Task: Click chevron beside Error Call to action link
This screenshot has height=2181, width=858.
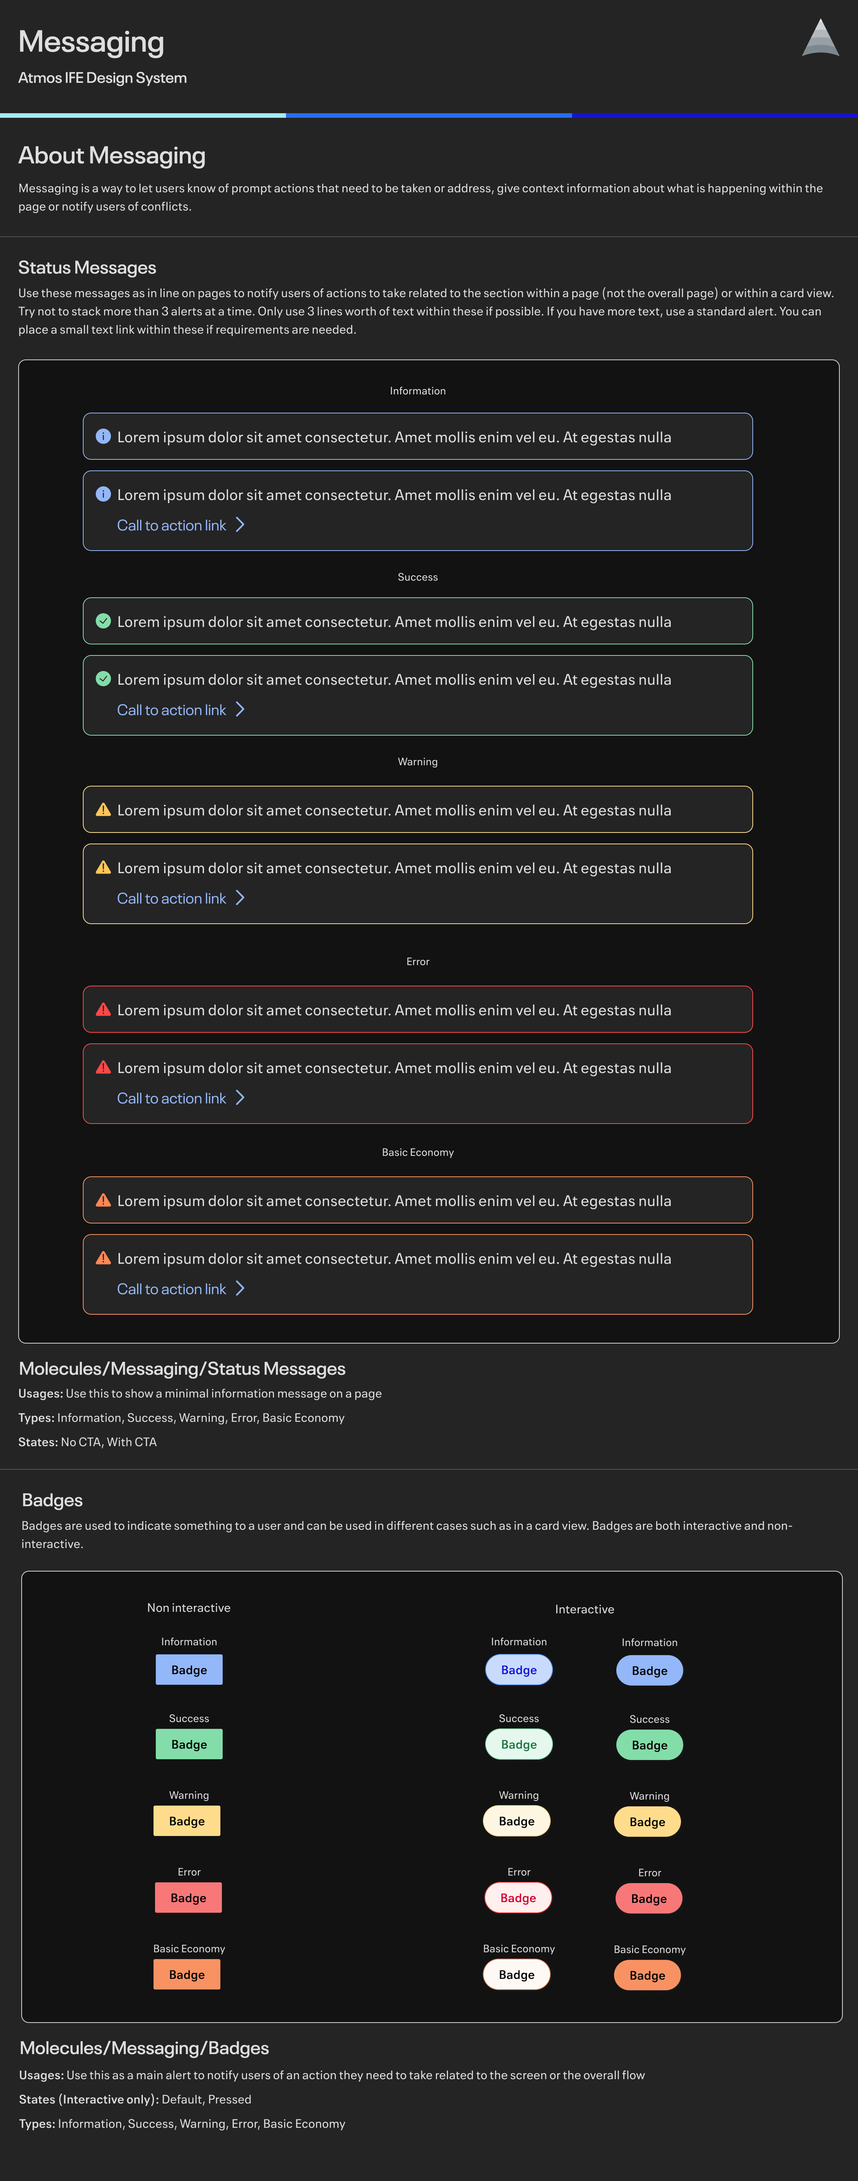Action: coord(241,1097)
